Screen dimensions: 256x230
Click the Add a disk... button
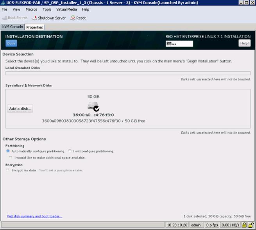click(20, 109)
